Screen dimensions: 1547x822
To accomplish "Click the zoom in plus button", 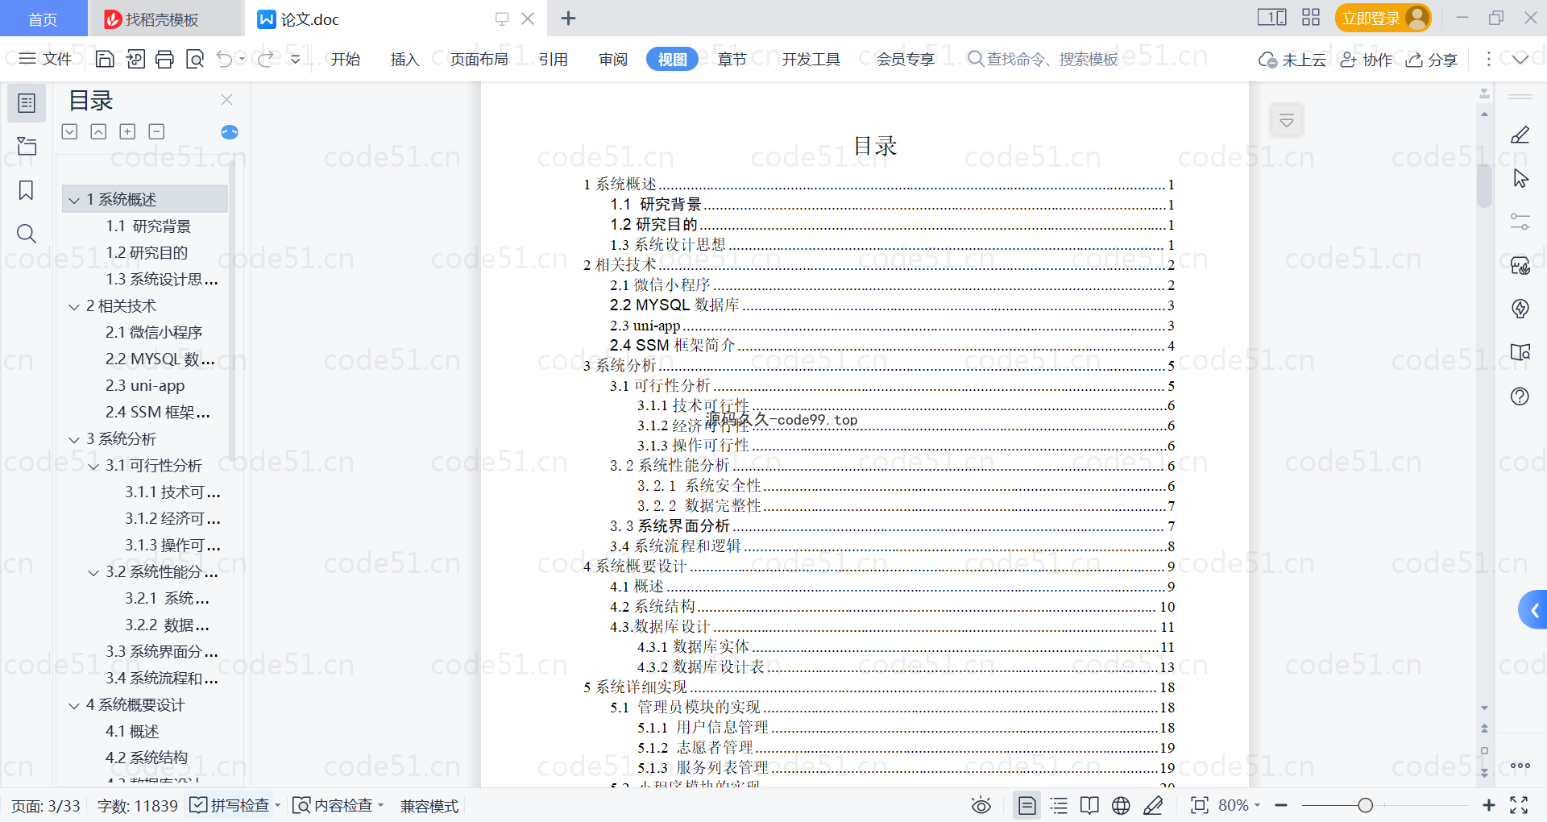I will point(1489,805).
